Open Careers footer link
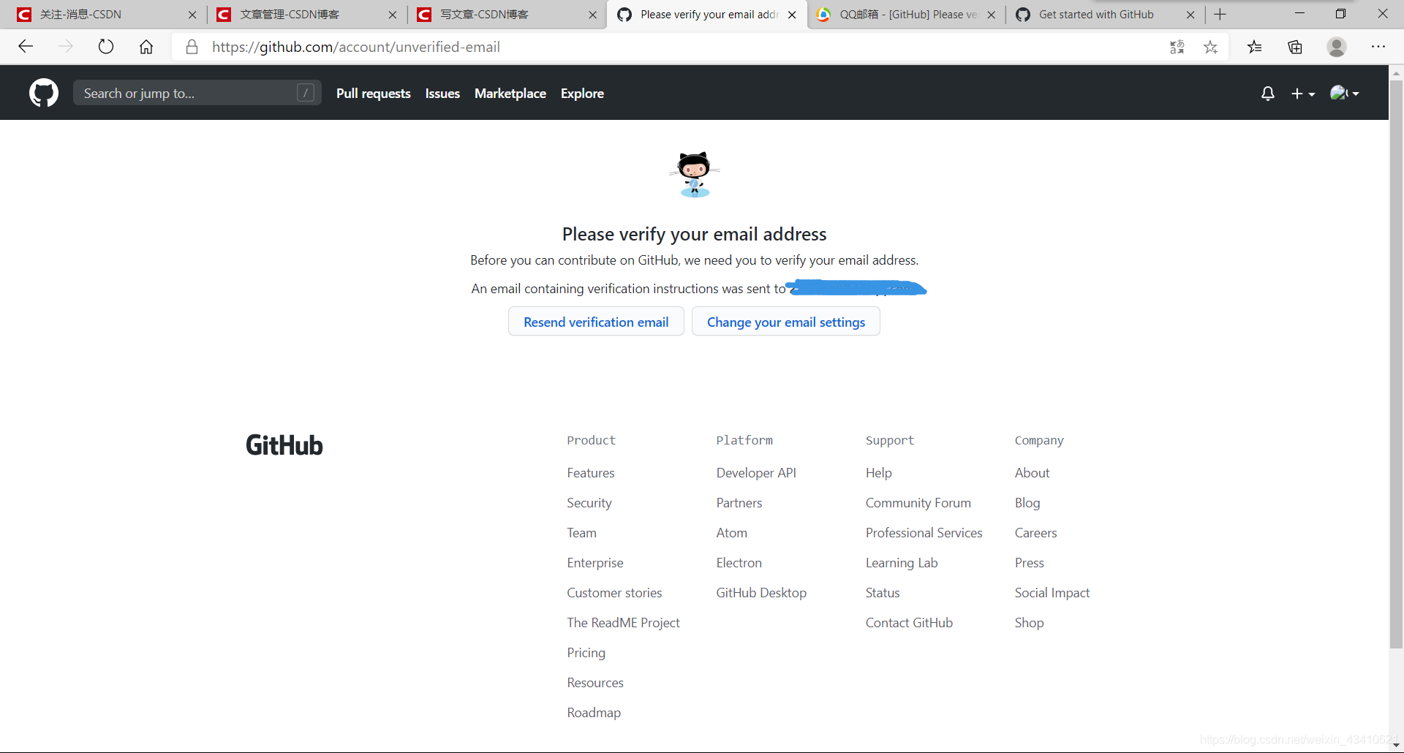 click(x=1035, y=533)
